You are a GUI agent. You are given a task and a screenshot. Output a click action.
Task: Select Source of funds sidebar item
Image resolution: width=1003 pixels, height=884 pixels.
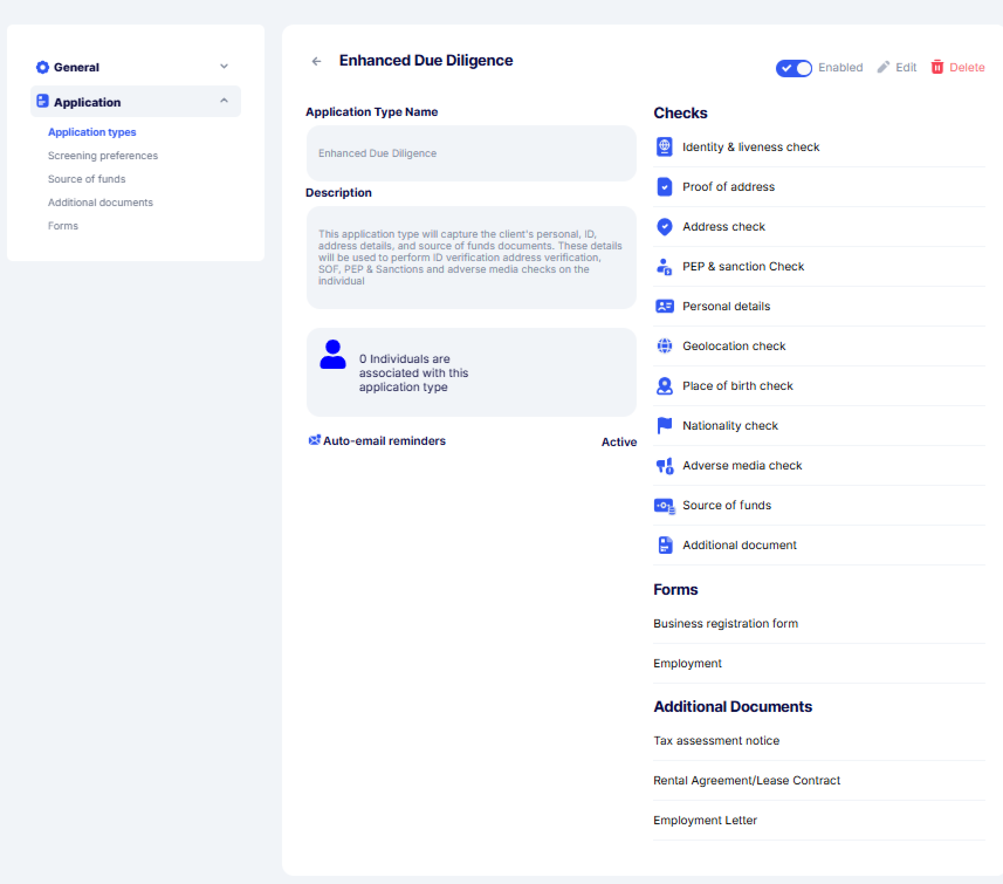(x=87, y=179)
